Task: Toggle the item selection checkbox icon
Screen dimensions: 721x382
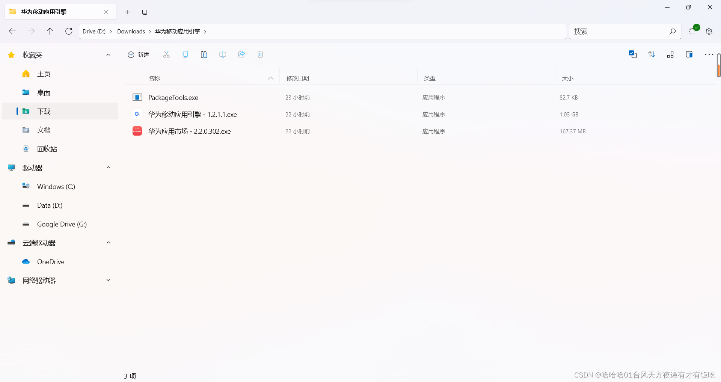Action: click(x=633, y=54)
